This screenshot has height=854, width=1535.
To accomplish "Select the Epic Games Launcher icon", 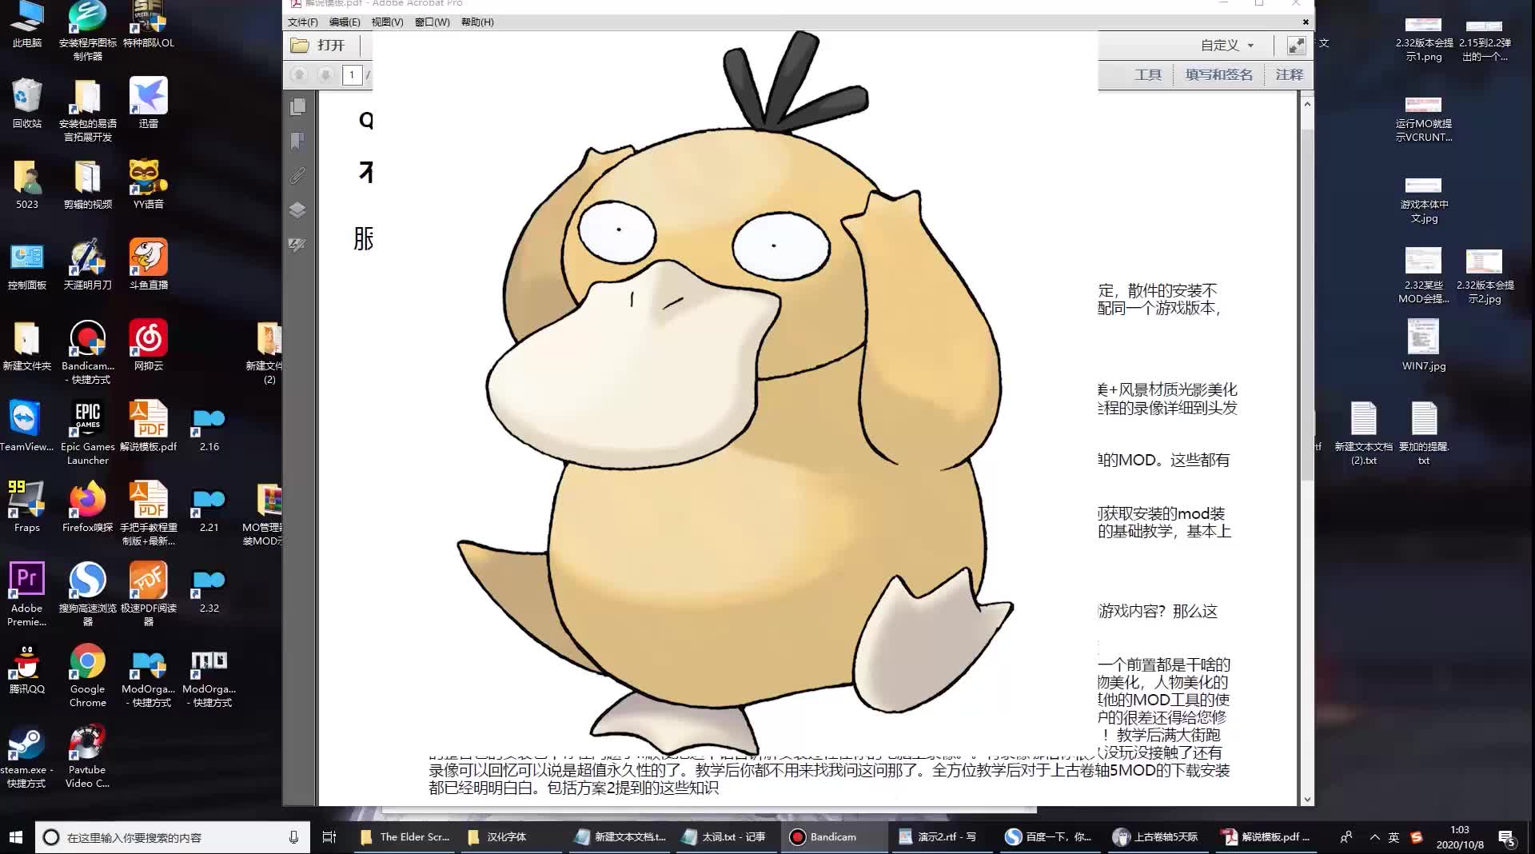I will coord(88,433).
